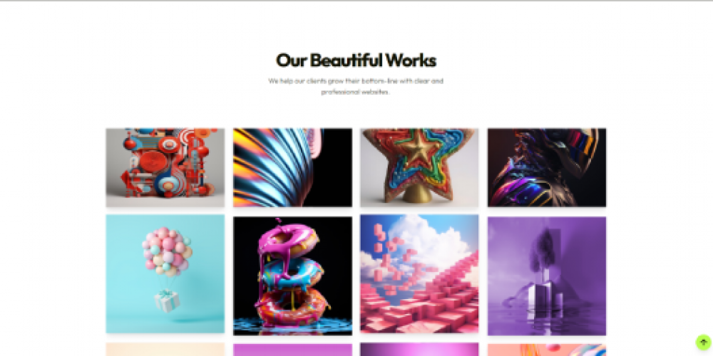The image size is (713, 356).
Task: Click the gift box under the balloons
Action: [x=167, y=300]
